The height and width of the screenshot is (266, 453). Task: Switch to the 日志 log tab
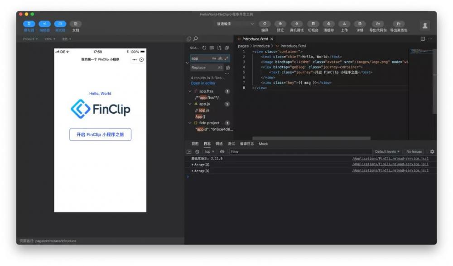[207, 144]
